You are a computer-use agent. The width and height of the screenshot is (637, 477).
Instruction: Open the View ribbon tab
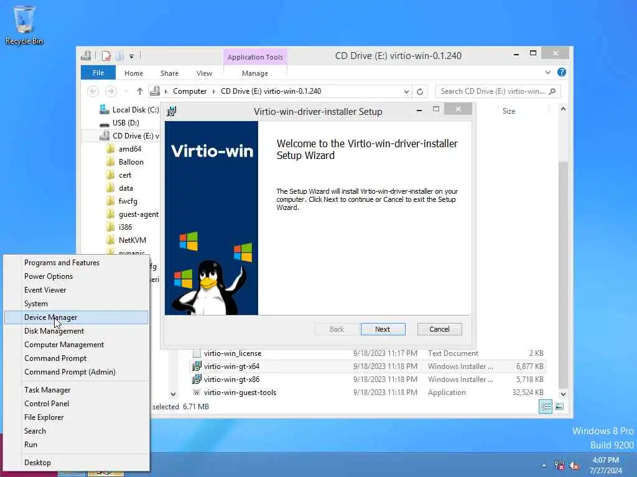tap(204, 73)
